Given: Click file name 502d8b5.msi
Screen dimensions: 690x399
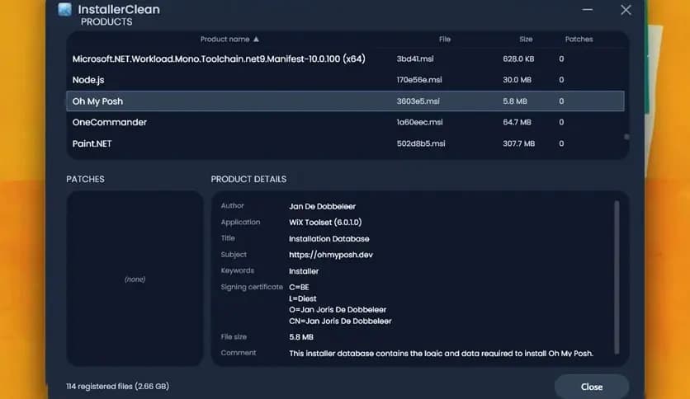Looking at the screenshot, I should [421, 143].
